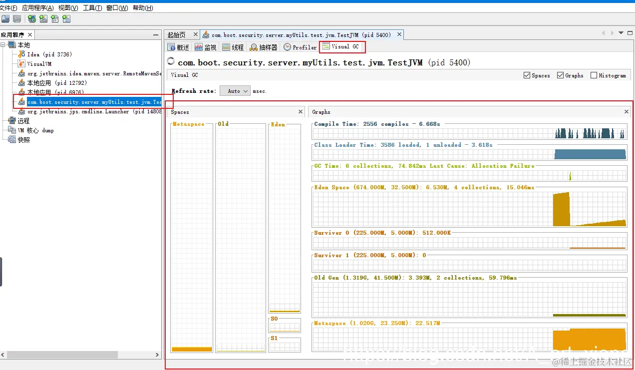635x370 pixels.
Task: Open the Refresh rate Auto dropdown
Action: pyautogui.click(x=236, y=91)
